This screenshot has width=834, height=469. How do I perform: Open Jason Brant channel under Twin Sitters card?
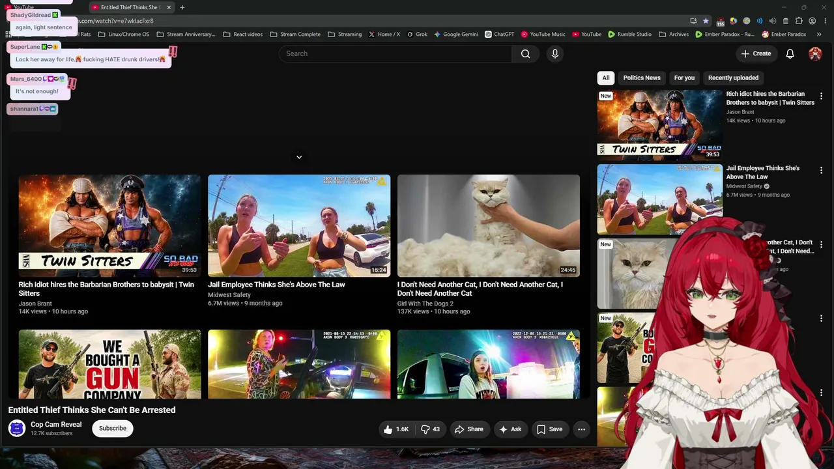[x=35, y=304]
